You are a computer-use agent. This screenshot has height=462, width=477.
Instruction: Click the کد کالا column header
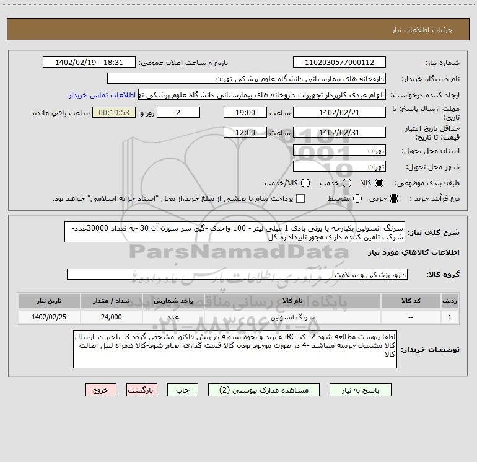pos(411,301)
